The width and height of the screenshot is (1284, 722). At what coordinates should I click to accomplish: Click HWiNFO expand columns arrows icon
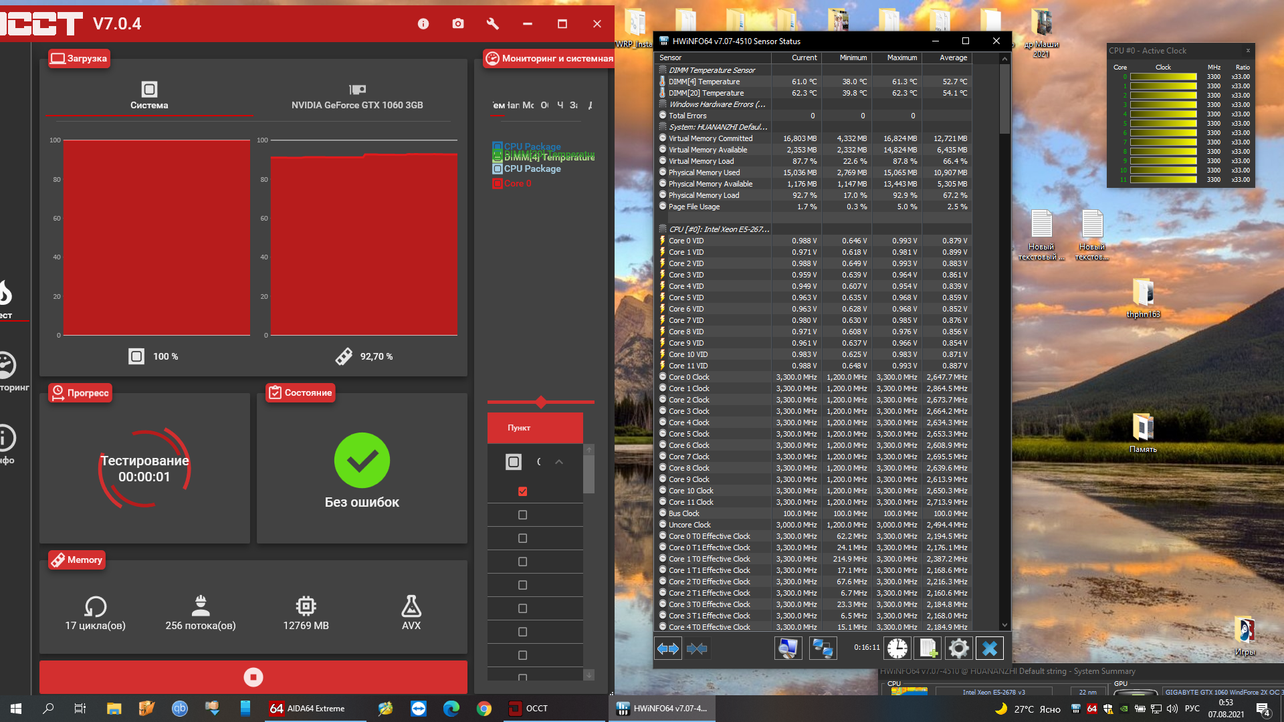(x=668, y=648)
